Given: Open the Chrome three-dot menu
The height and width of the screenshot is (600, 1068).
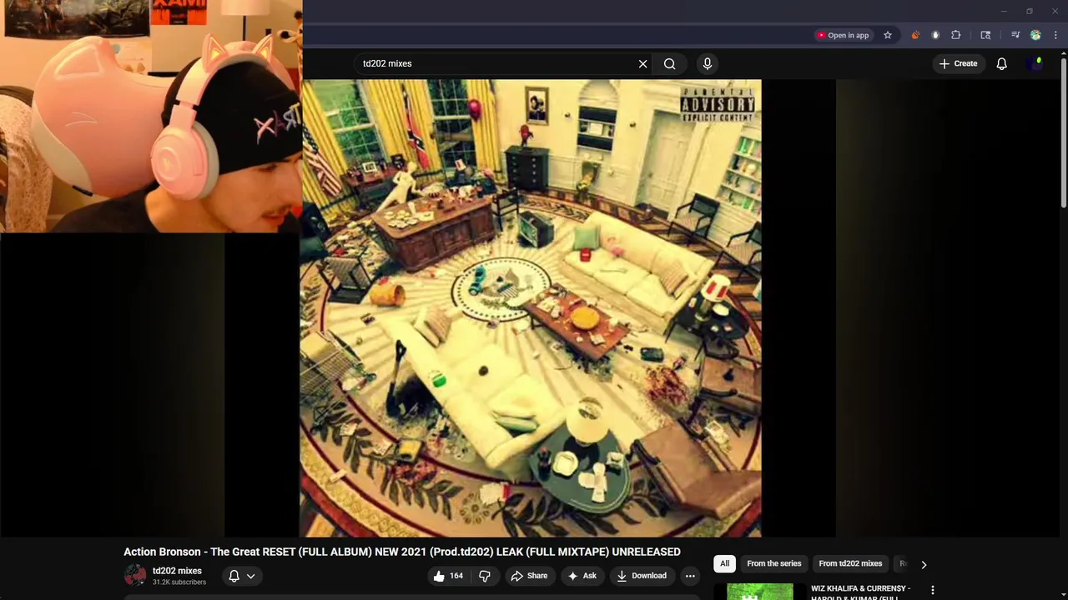Looking at the screenshot, I should point(1055,35).
